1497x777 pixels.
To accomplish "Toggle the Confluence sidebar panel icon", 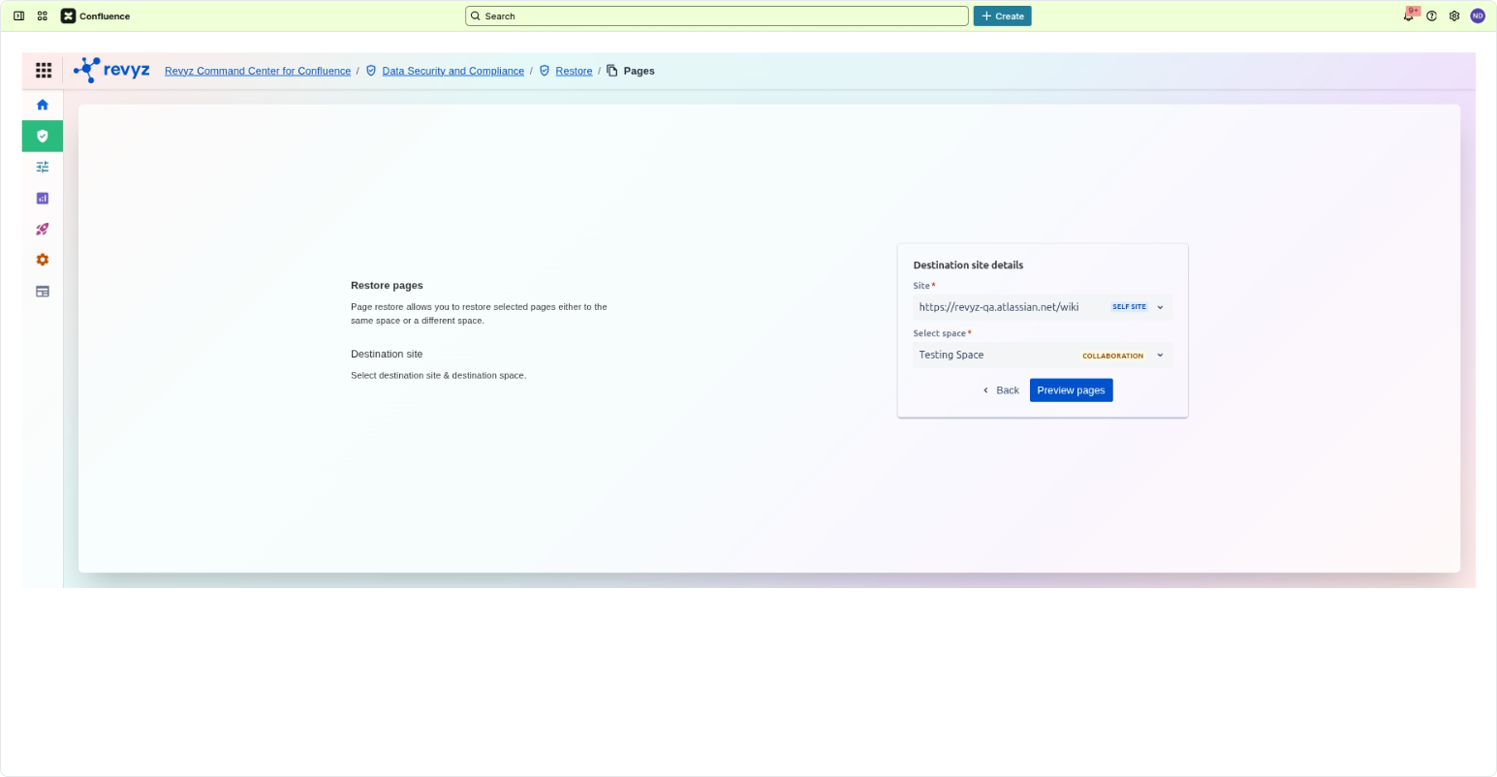I will [x=18, y=16].
